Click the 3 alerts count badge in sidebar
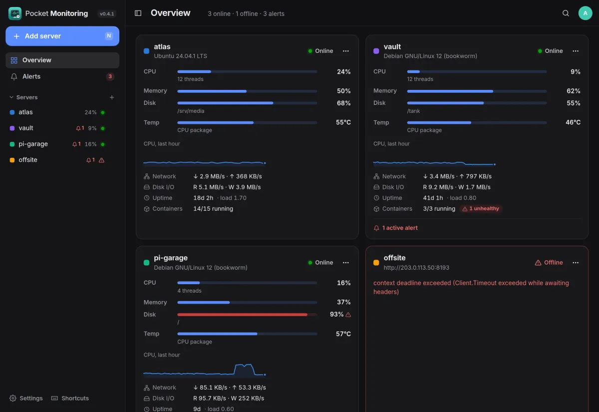 110,76
